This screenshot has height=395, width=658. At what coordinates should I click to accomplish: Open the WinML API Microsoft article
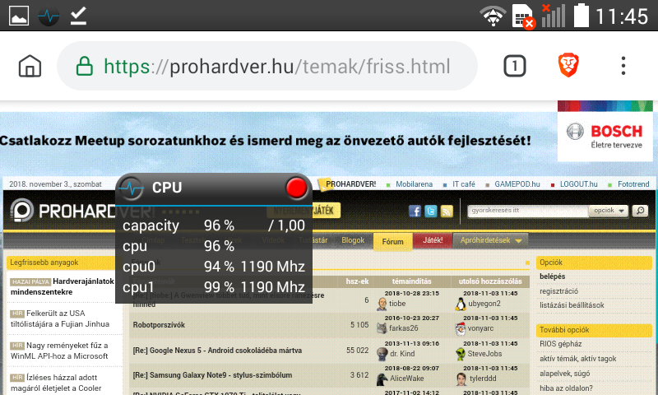click(59, 351)
